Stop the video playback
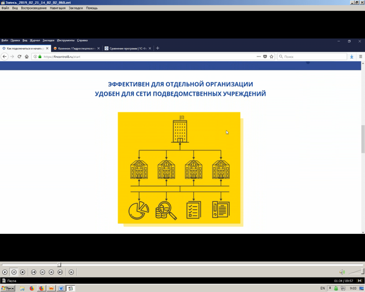Image resolution: width=365 pixels, height=292 pixels. coord(22,272)
